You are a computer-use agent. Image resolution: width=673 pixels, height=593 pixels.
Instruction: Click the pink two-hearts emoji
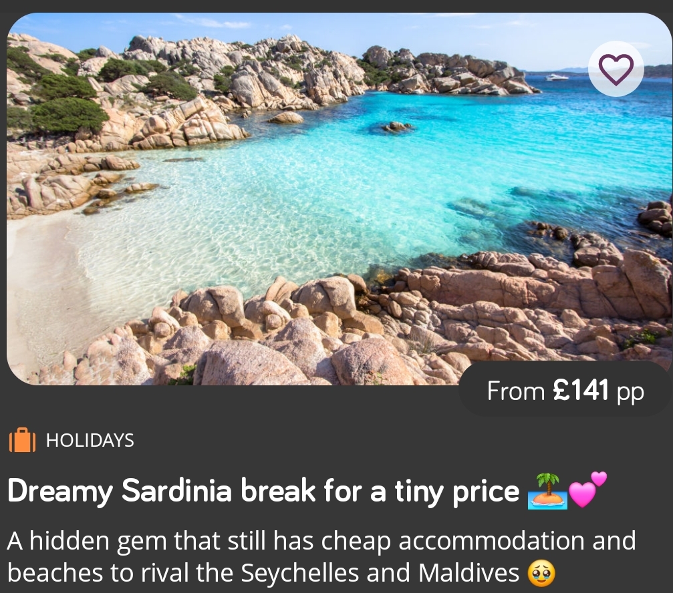click(587, 489)
